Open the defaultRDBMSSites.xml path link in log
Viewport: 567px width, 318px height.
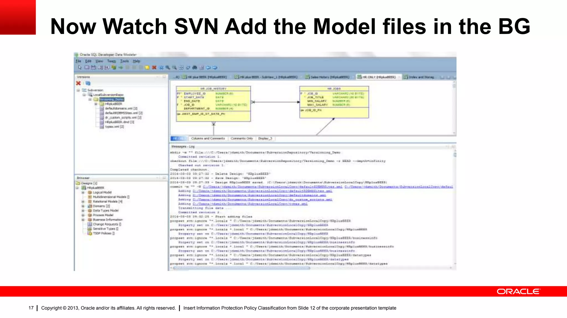pyautogui.click(x=262, y=191)
